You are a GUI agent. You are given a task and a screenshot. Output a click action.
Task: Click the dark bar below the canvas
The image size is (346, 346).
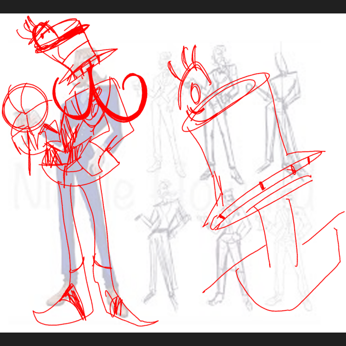[173, 339]
